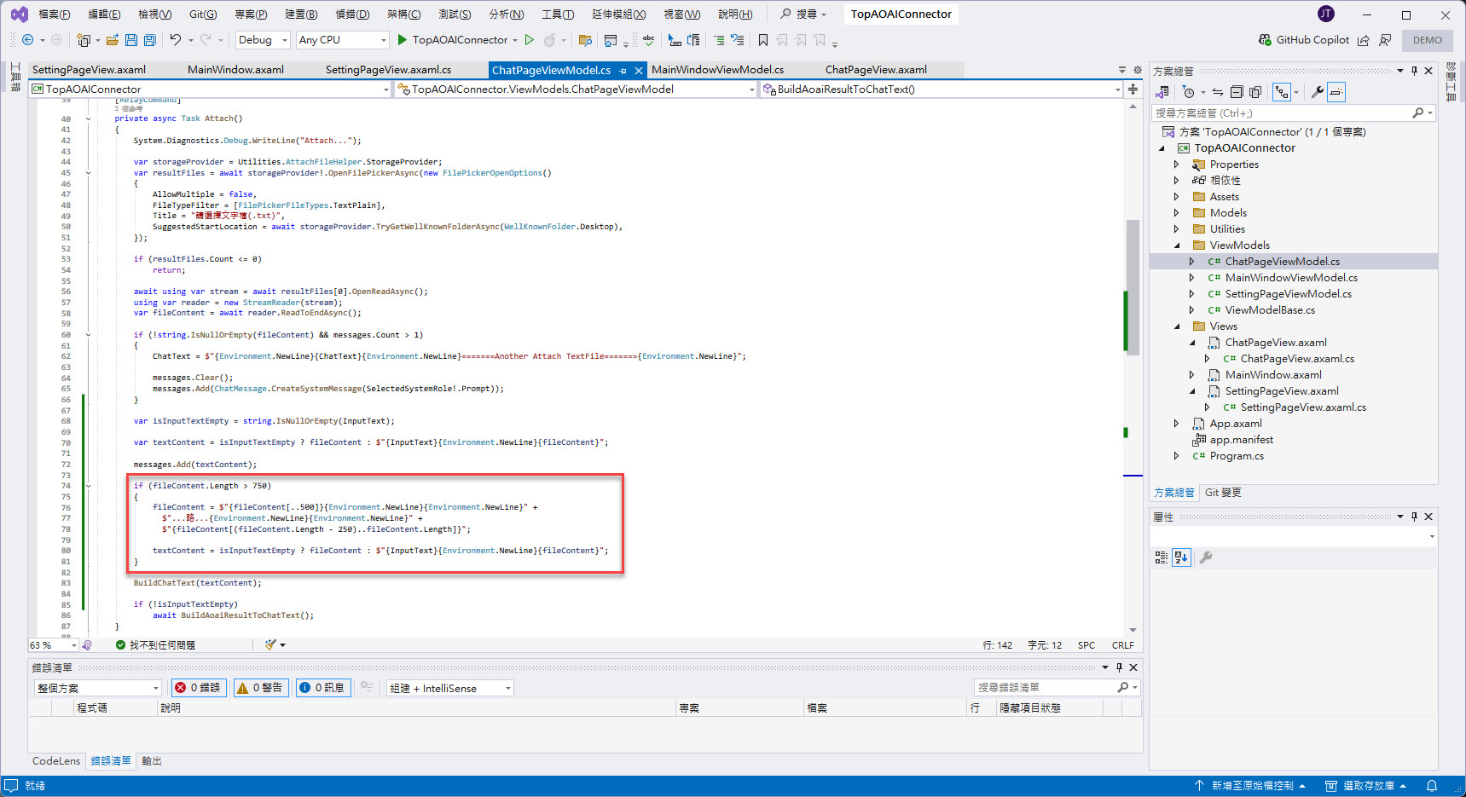Switch to the MainWindow.axaml tab
The height and width of the screenshot is (797, 1466).
tap(235, 70)
